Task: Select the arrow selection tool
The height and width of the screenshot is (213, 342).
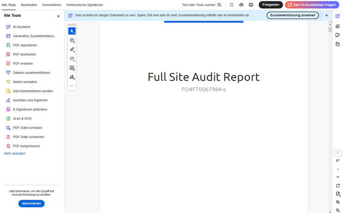Action: point(72,31)
